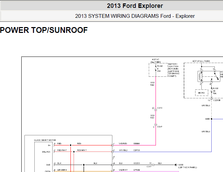Click the "(LEFT KICK PANEL)" location note
This screenshot has height=172, width=223.
click(x=188, y=167)
